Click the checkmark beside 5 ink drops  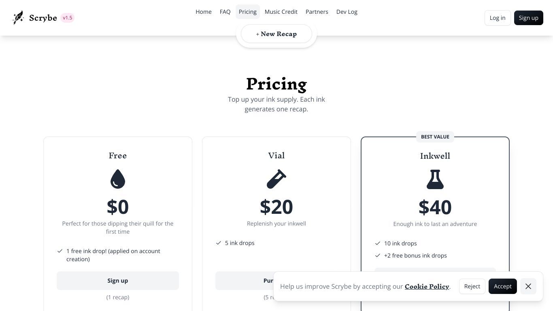(x=219, y=243)
